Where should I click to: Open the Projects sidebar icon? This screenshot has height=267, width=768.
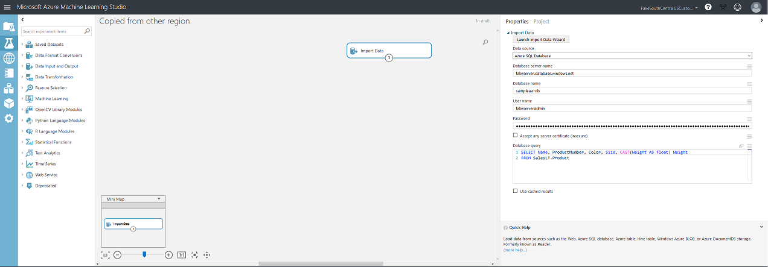pyautogui.click(x=8, y=27)
